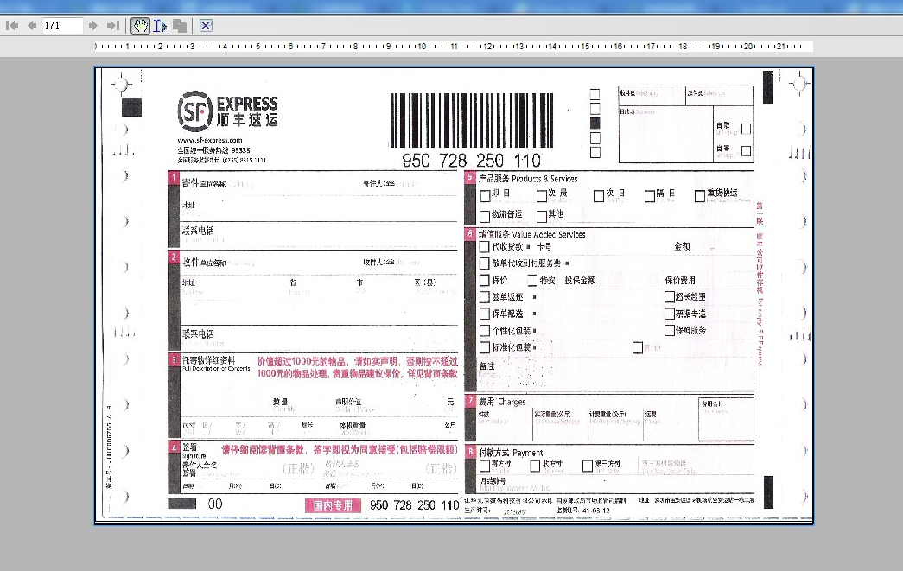Click the 保价费用 label
903x571 pixels.
point(680,281)
